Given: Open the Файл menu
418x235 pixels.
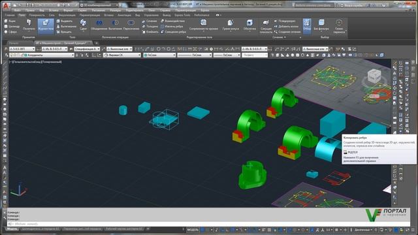Looking at the screenshot, I should pos(18,10).
